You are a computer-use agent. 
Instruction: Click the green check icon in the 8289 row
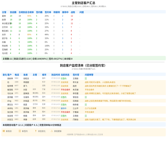pyautogui.click(x=86, y=97)
